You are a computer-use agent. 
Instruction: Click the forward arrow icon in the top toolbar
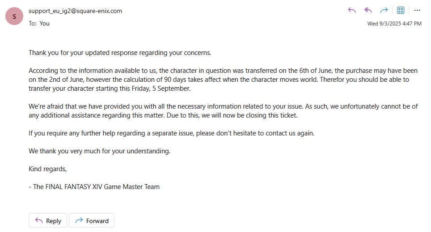(384, 11)
